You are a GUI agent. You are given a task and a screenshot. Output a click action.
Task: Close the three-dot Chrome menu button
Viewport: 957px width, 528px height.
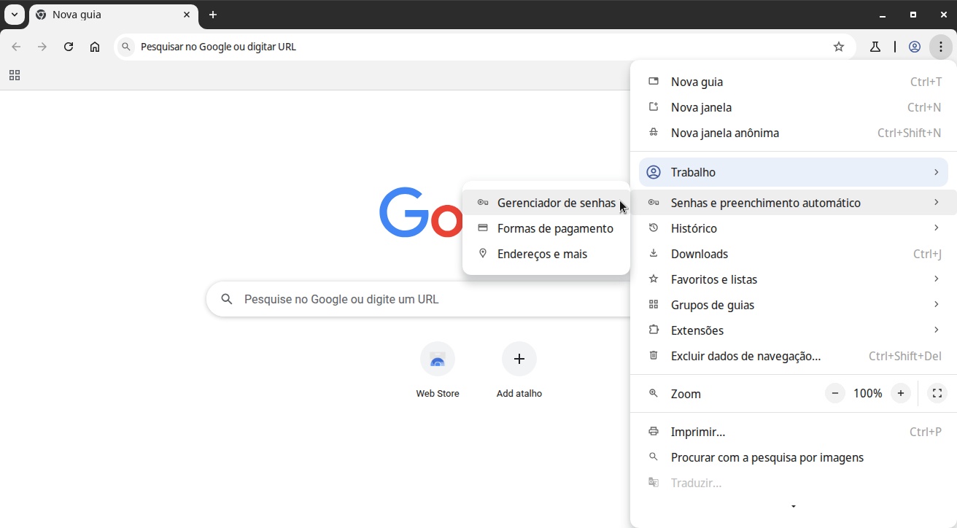point(941,47)
